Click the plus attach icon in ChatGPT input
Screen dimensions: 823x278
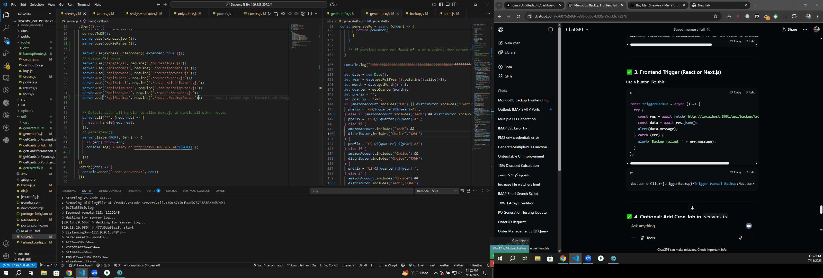click(633, 238)
